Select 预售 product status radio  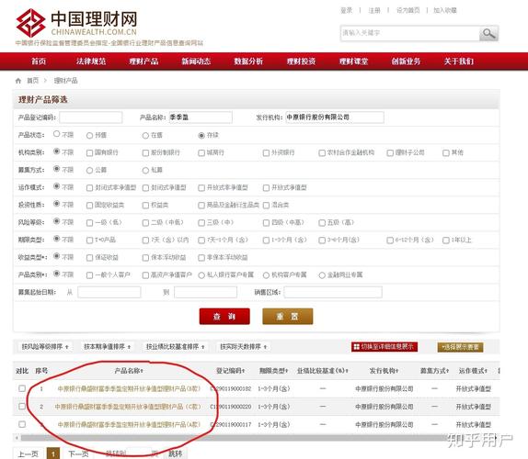coord(89,136)
